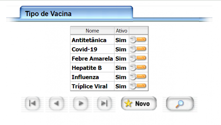This screenshot has width=221, height=125.
Task: Click the wrench edit icon for Covid-19
Action: 138,49
